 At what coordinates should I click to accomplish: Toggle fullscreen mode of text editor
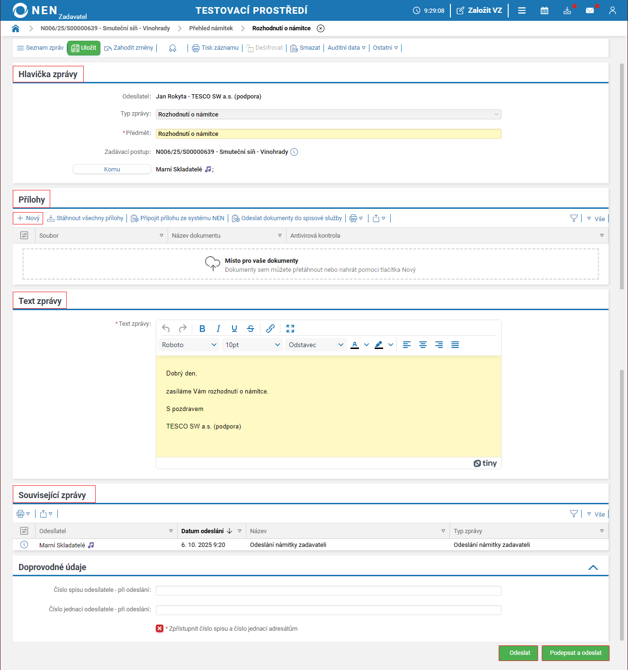[x=290, y=329]
